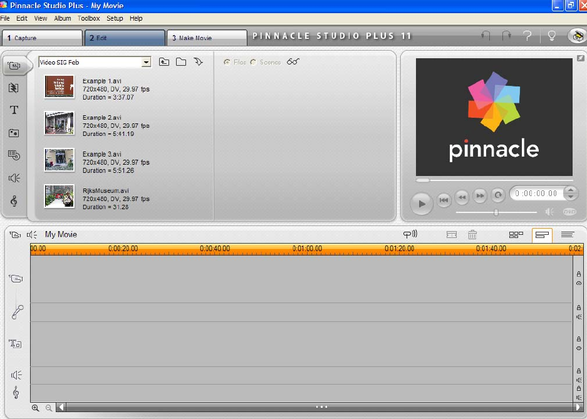Open the Titles section with the T icon
The width and height of the screenshot is (587, 419).
(x=14, y=110)
